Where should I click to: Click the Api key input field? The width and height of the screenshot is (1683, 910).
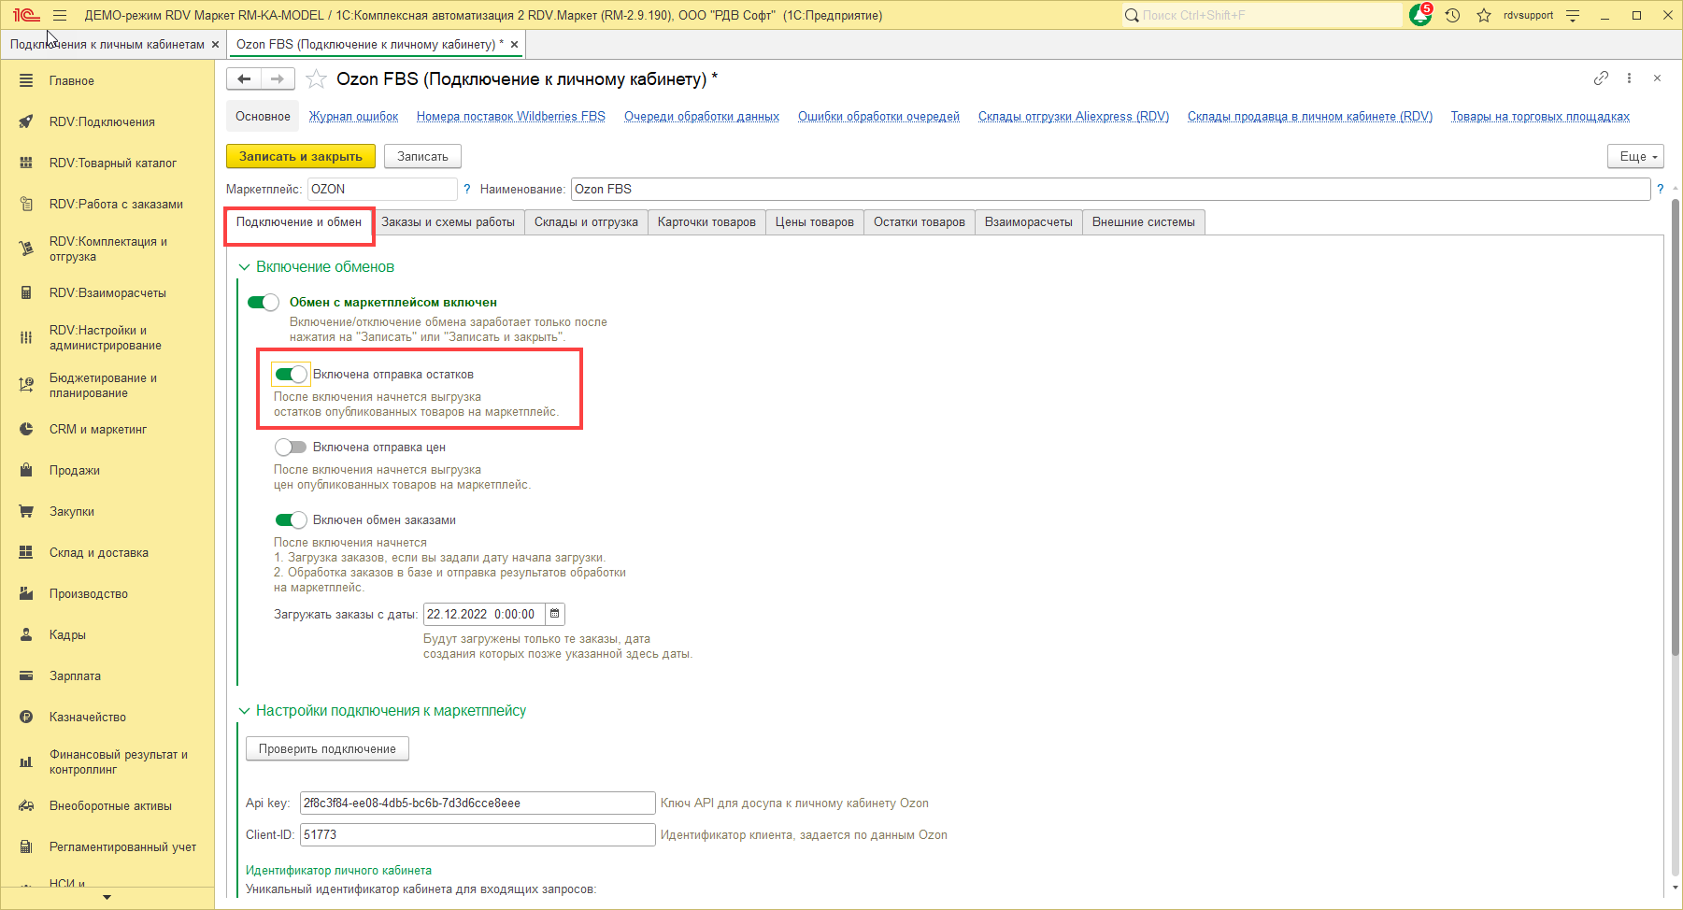pyautogui.click(x=478, y=803)
